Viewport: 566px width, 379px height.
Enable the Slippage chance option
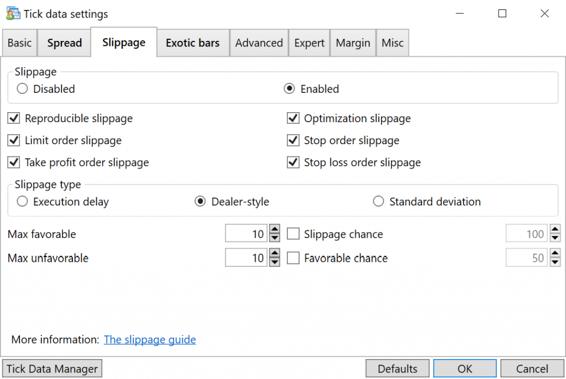(x=293, y=233)
